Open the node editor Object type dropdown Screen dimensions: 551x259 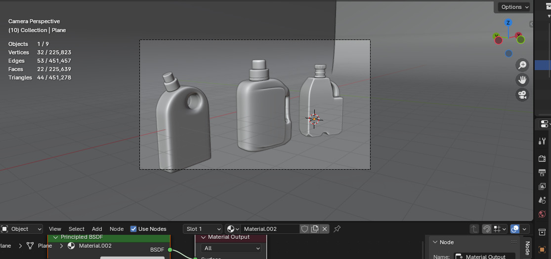(x=22, y=229)
